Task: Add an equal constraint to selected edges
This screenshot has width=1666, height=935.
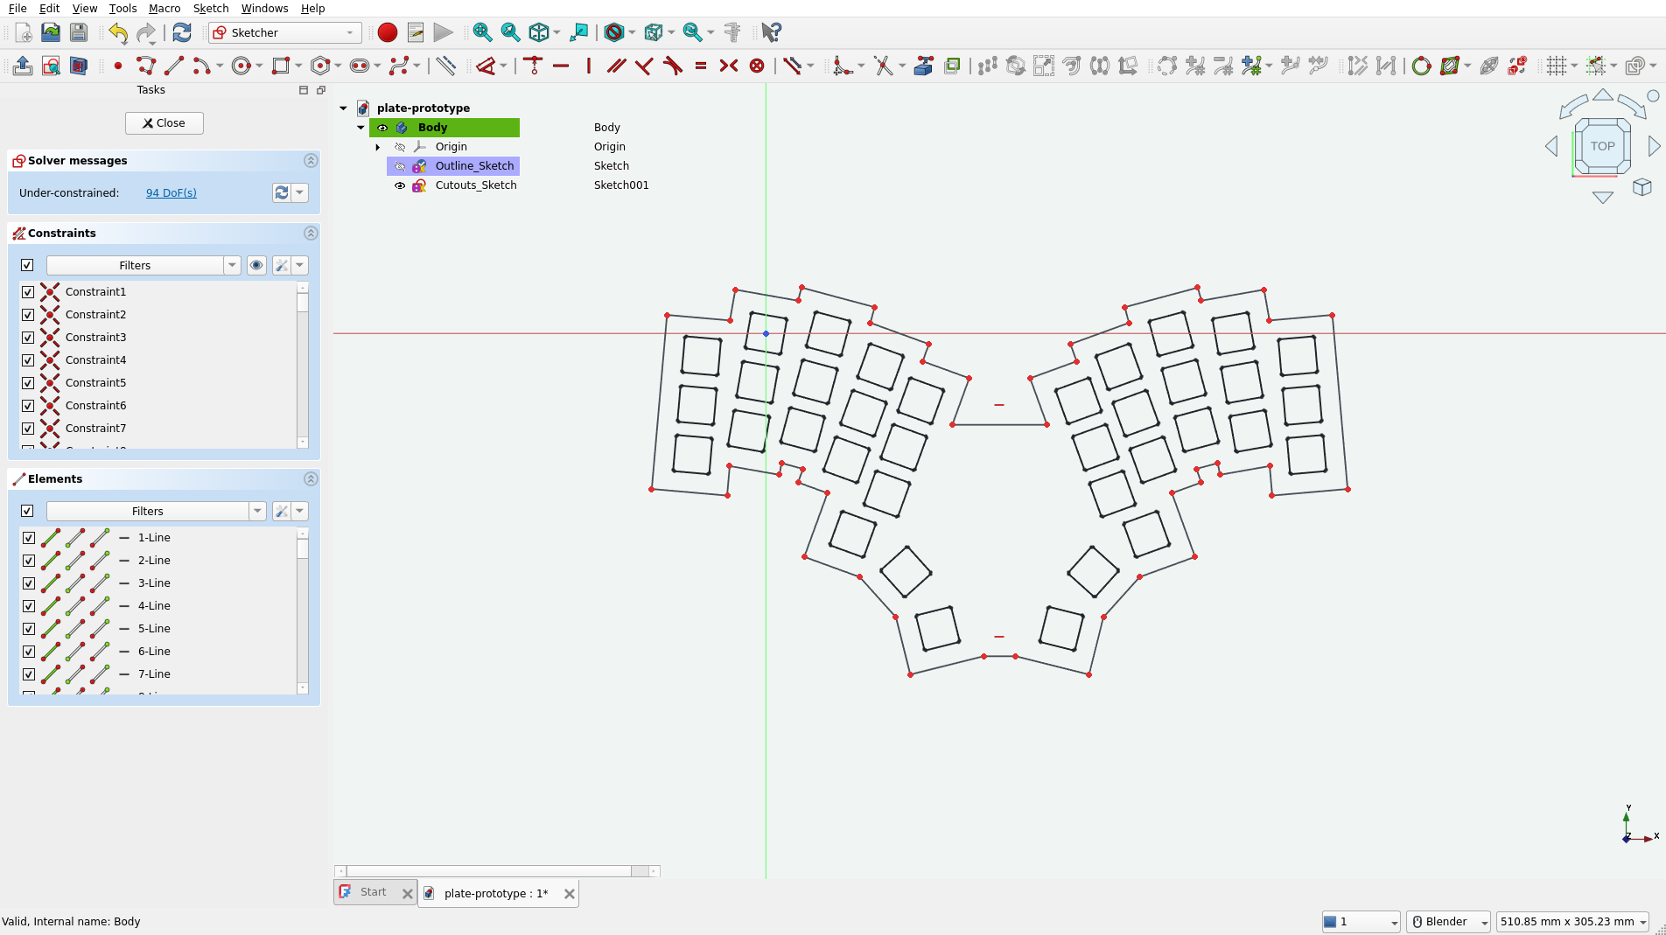Action: click(701, 66)
